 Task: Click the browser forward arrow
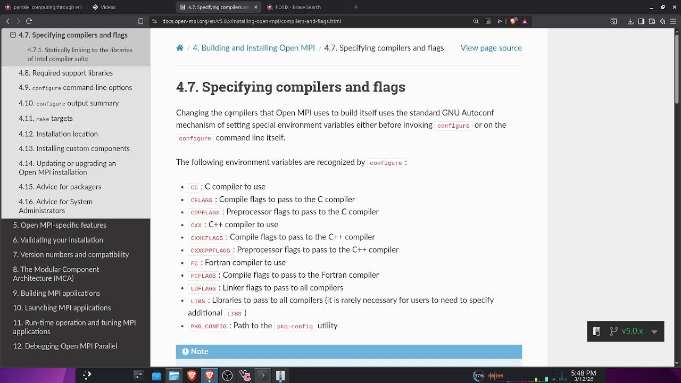coord(18,21)
